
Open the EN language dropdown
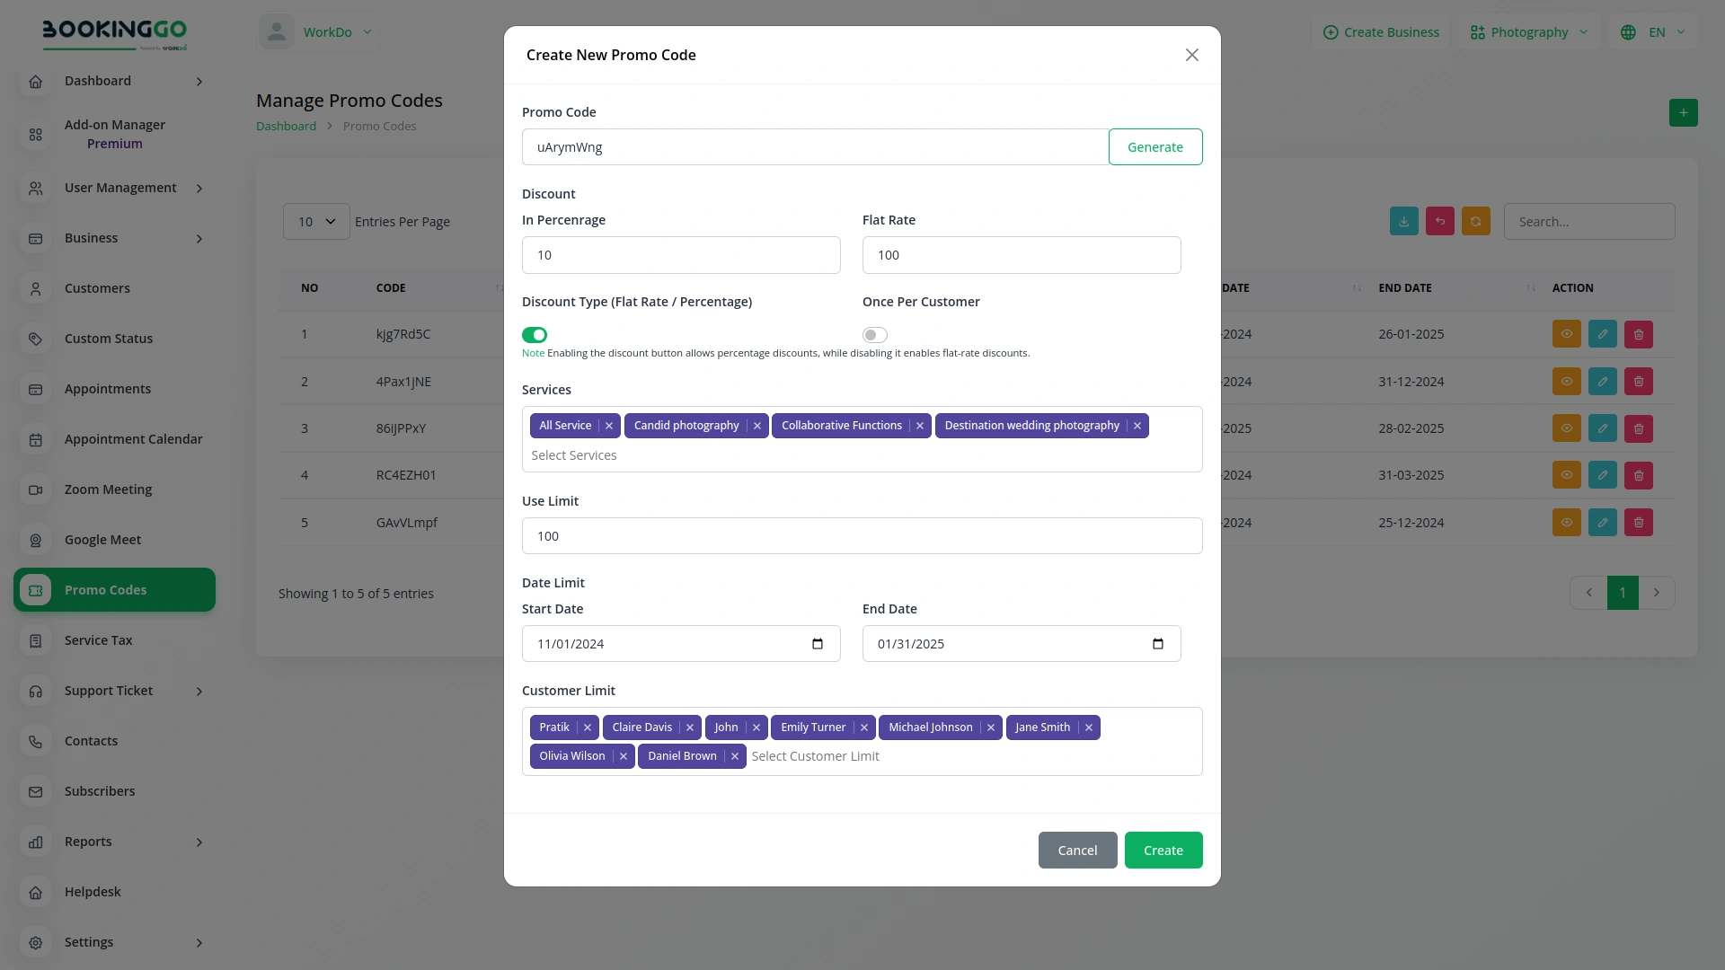point(1651,31)
